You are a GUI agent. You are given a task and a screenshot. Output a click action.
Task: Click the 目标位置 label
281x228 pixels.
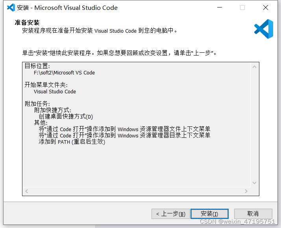pos(37,66)
